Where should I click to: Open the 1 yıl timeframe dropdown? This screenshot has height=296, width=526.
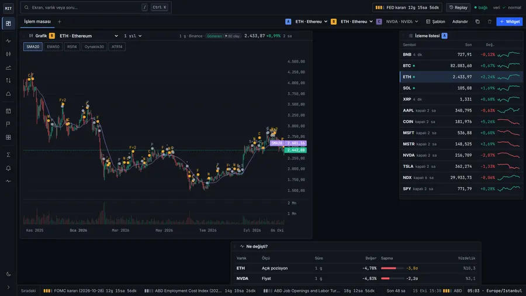133,36
